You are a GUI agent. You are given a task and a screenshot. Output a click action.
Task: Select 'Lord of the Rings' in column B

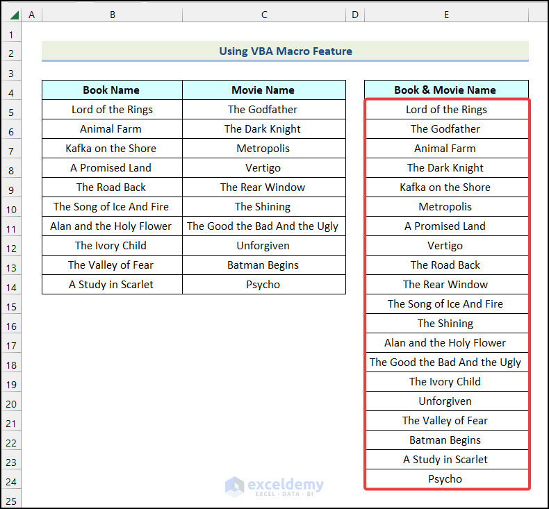[112, 110]
